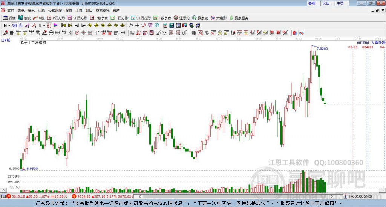
Task: Jump to first bar icon
Action: pos(63,26)
